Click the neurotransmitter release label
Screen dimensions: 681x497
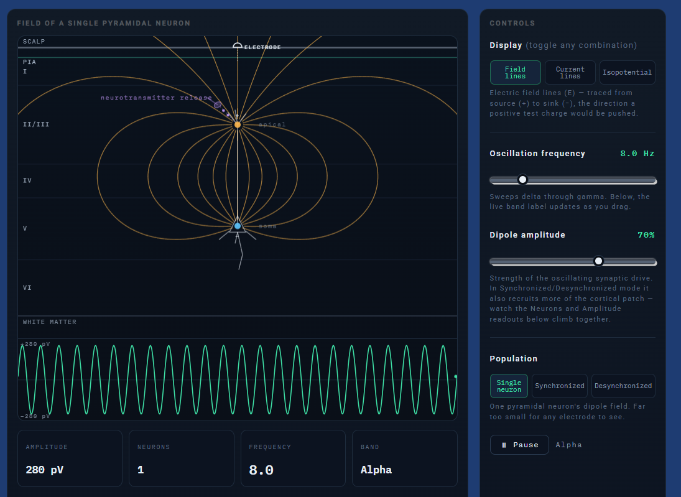click(156, 98)
